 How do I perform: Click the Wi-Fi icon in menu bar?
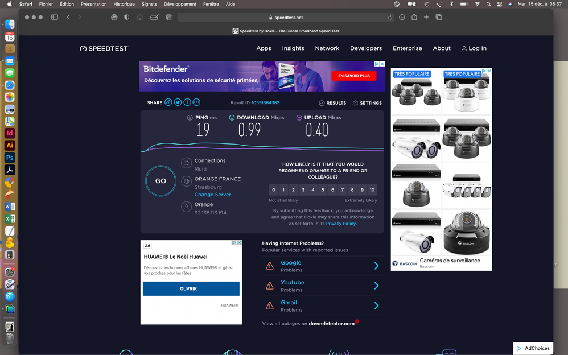pyautogui.click(x=478, y=4)
